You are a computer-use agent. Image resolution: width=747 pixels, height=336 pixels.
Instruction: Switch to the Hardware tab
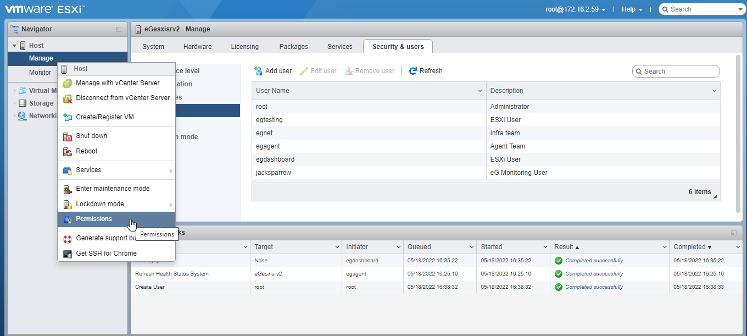198,47
